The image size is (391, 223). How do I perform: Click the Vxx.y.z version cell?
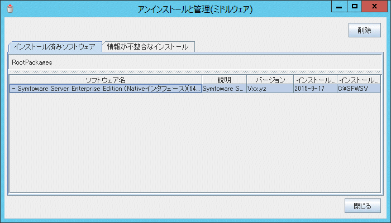point(270,89)
